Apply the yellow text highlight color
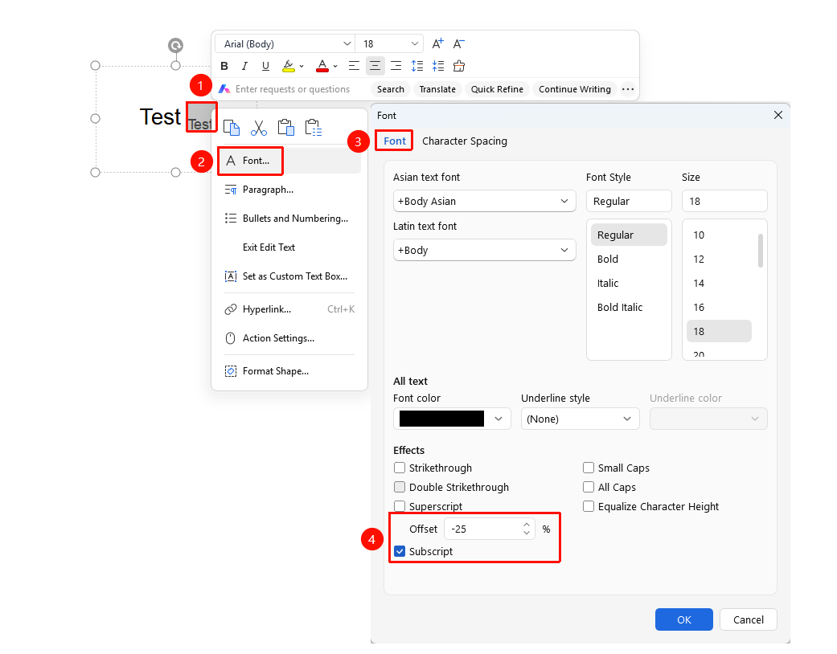The image size is (837, 654). pos(289,66)
